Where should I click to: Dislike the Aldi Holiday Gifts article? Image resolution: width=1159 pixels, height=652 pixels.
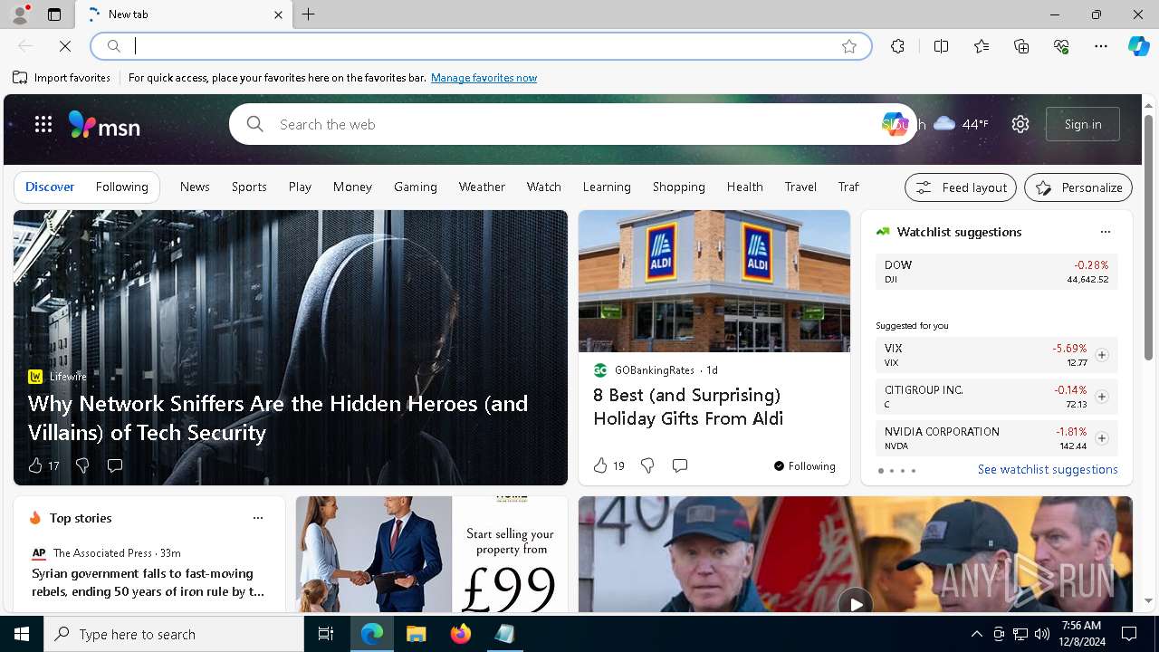[647, 465]
